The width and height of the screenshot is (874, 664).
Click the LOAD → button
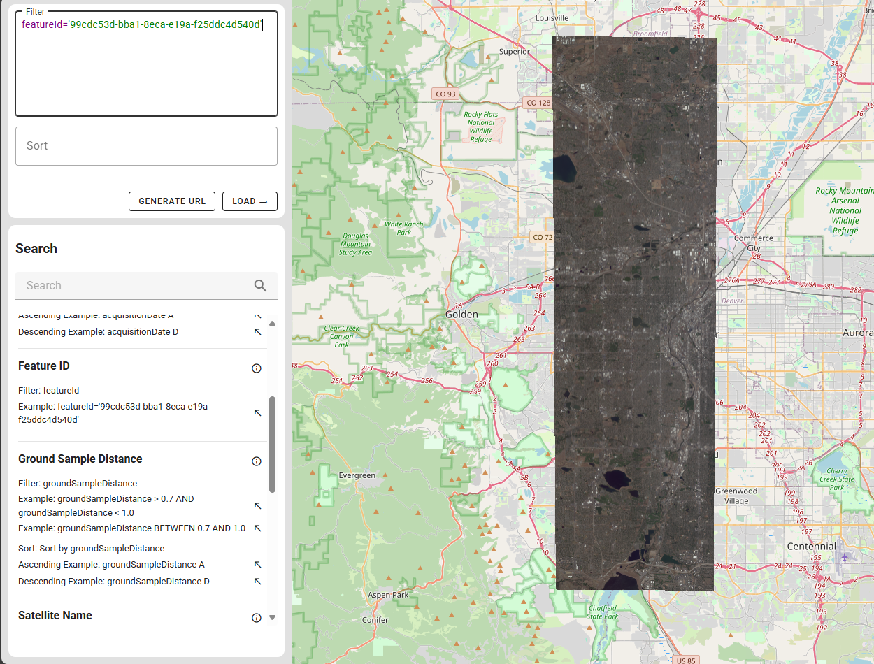point(250,201)
